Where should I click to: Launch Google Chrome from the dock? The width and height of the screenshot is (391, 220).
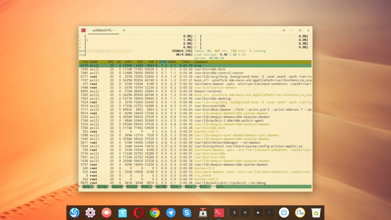tap(155, 213)
